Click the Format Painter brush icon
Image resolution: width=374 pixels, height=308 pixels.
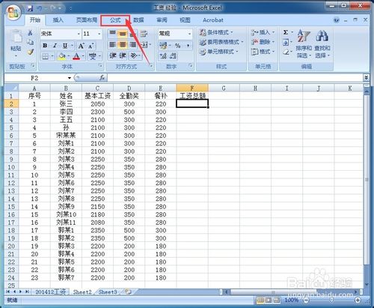[x=31, y=52]
